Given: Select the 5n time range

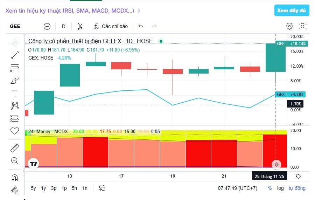Looking at the screenshot, I should [74, 188].
